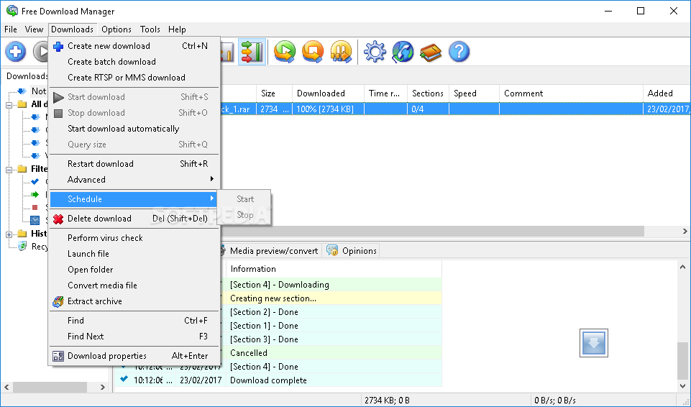The width and height of the screenshot is (691, 407).
Task: Choose Open folder from the menu
Action: 134,270
